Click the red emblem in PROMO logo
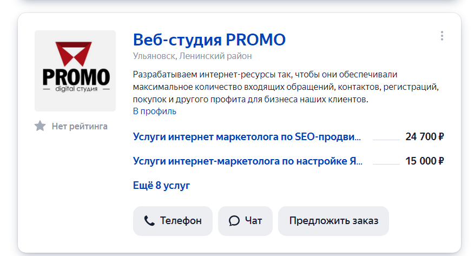Viewport: 474px width, 256px height. tap(74, 54)
